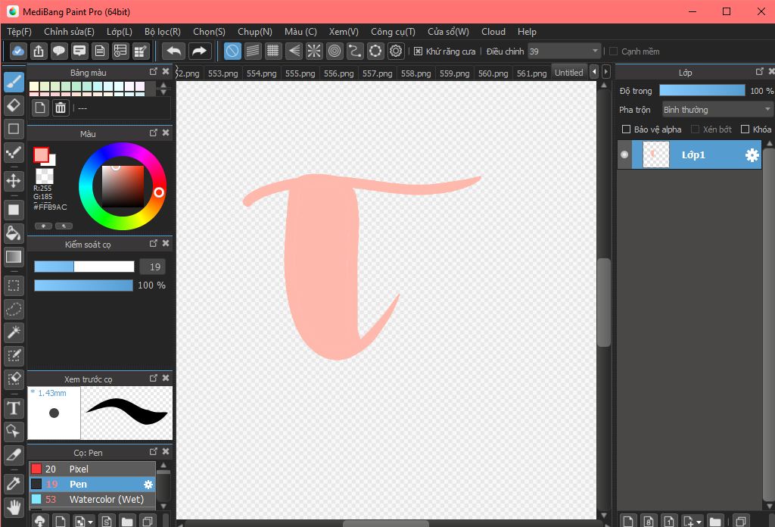Open Pen brush settings gear
This screenshot has height=527, width=775.
148,485
